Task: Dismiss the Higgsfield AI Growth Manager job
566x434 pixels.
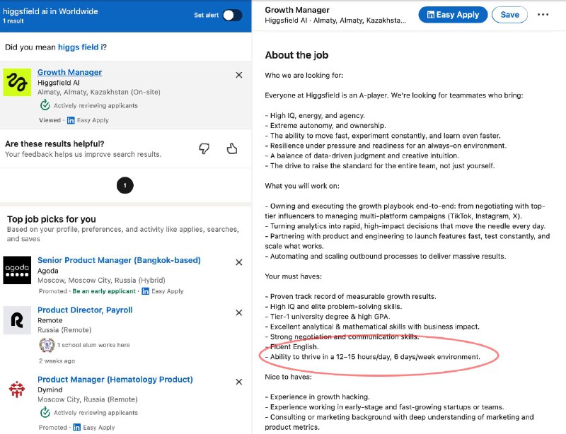Action: coord(238,75)
